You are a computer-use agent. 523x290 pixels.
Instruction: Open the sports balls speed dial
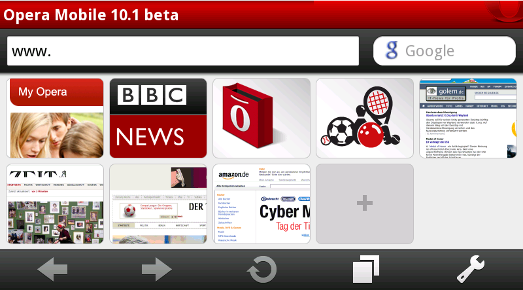[365, 118]
